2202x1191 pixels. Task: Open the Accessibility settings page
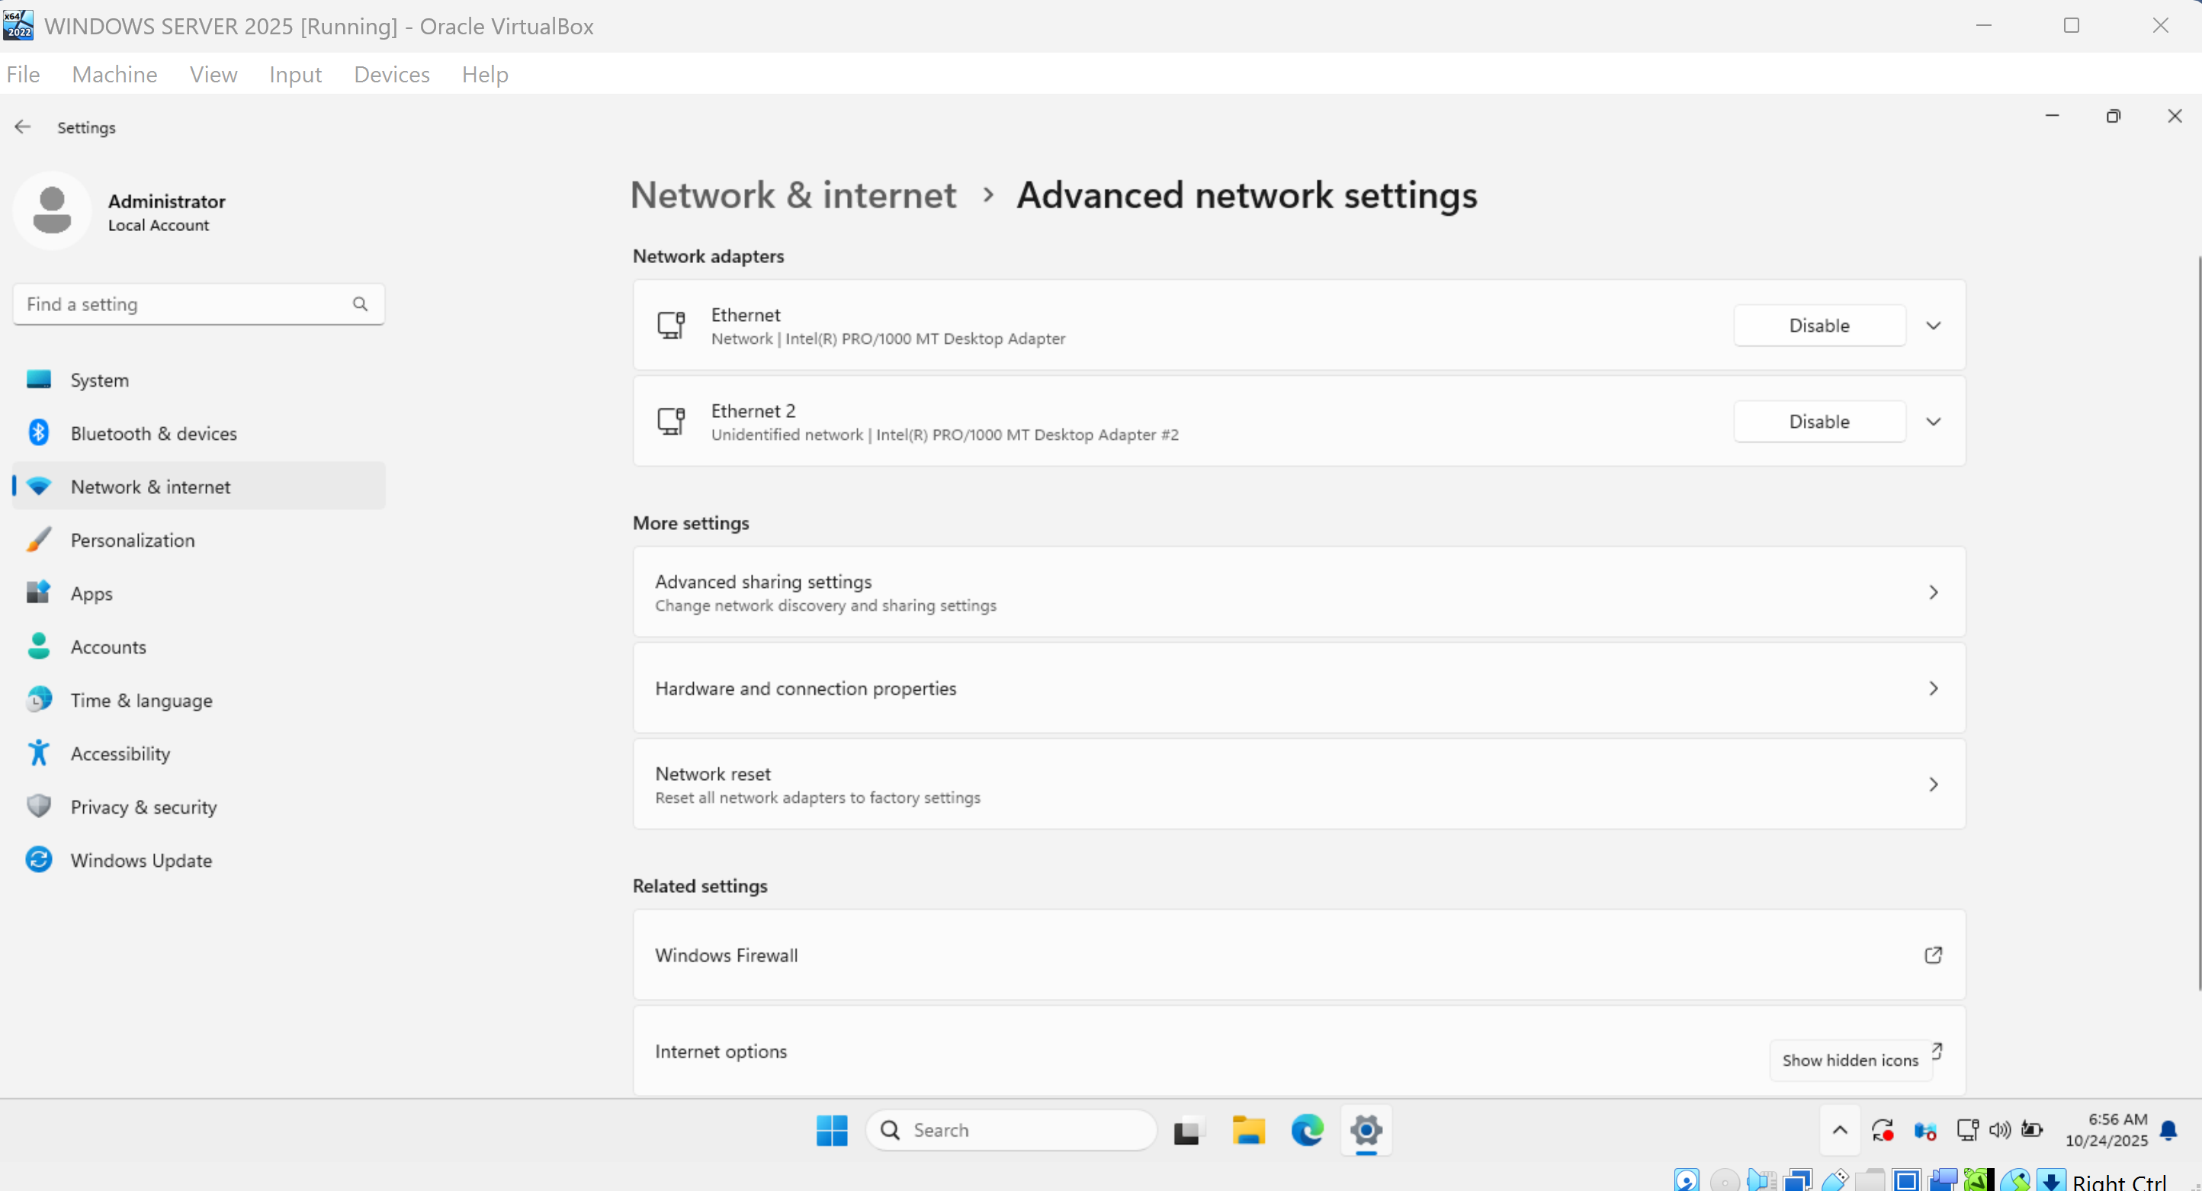[120, 753]
